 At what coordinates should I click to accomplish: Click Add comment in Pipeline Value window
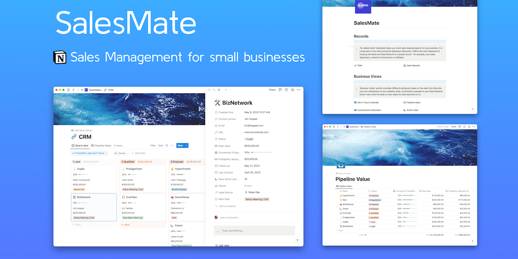coord(343,174)
